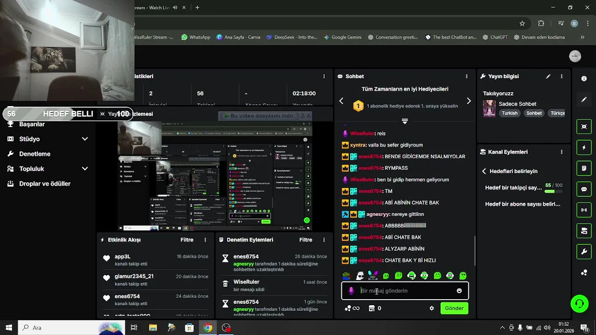
Task: Open File Explorer from taskbar
Action: coord(153,328)
